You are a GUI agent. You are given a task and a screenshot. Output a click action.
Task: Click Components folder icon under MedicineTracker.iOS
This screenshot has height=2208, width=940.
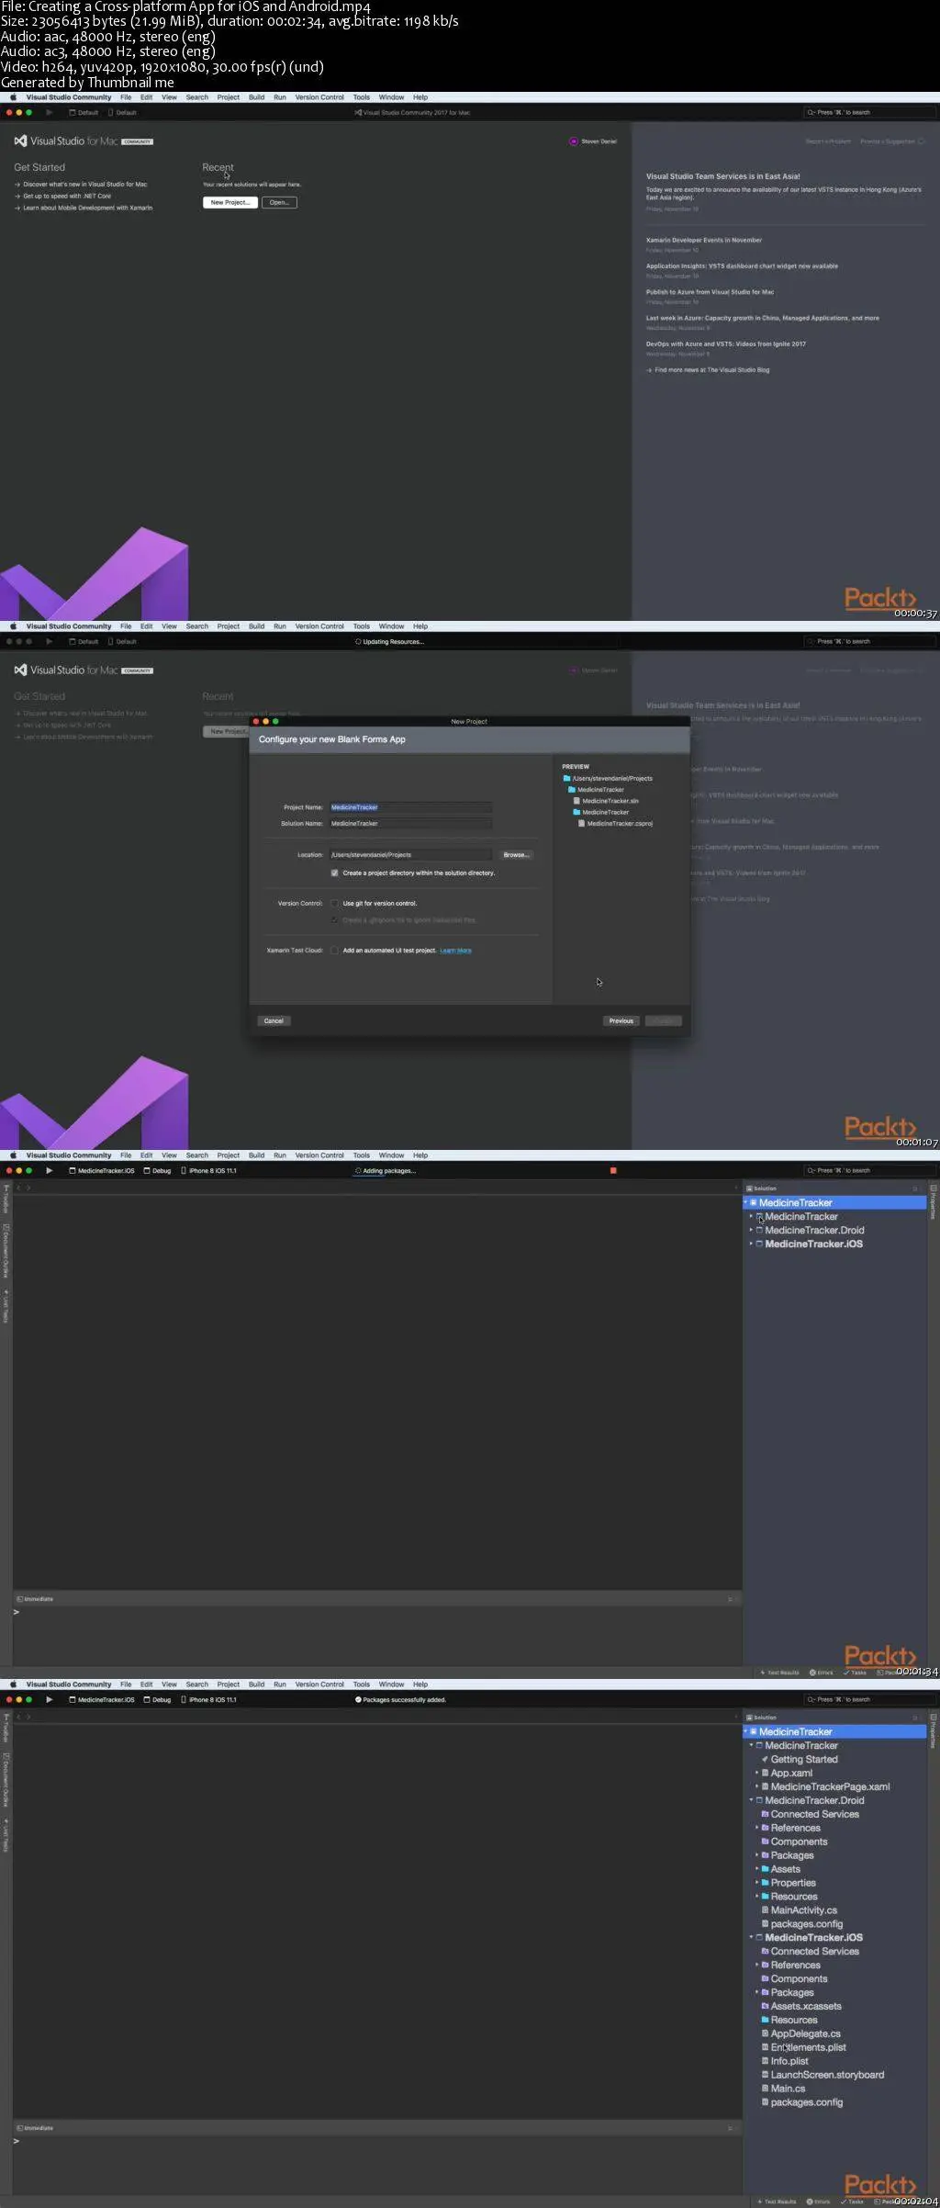[x=765, y=1978]
